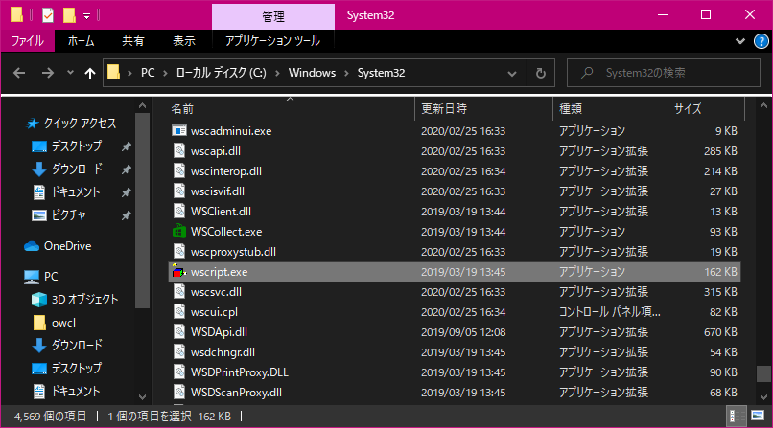773x428 pixels.
Task: Select 3D オブジェクト in navigation tree
Action: click(x=82, y=299)
